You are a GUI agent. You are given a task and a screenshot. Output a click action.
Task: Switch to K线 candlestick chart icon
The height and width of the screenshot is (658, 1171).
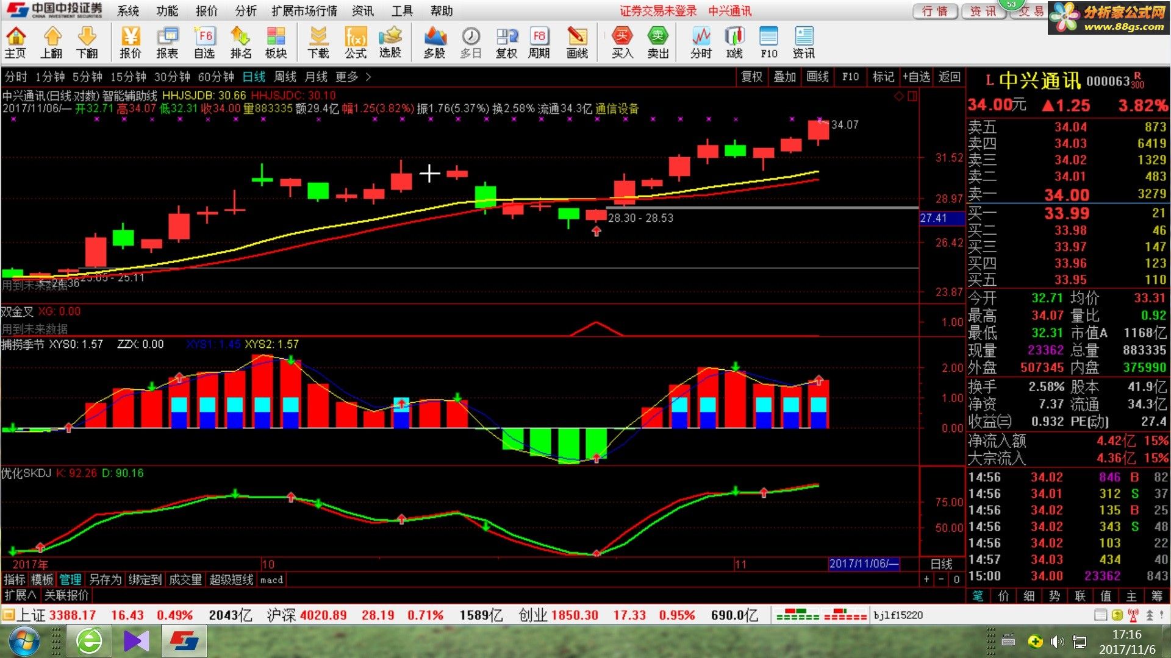735,43
